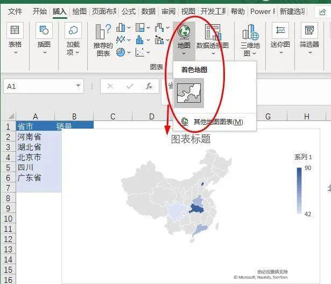This screenshot has height=284, width=331.
Task: Insert a hierarchy treemap chart
Action: (140, 27)
